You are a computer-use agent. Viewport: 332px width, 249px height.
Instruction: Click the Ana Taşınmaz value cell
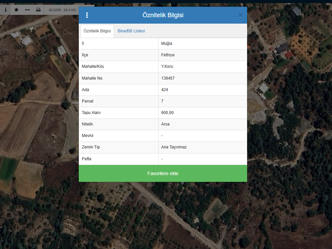pyautogui.click(x=174, y=147)
